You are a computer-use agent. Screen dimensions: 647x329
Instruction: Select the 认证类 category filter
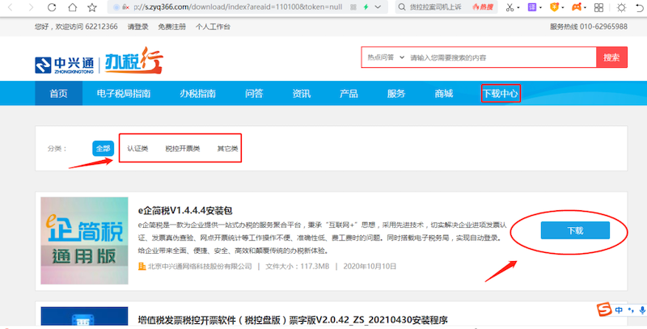(137, 149)
